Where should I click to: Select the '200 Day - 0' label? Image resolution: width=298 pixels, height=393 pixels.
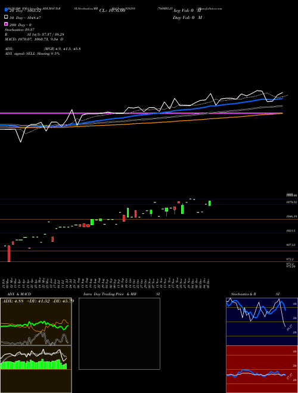point(20,25)
